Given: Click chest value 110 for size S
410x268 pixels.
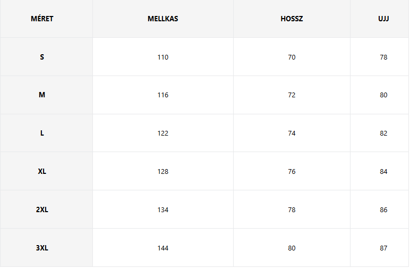Looking at the screenshot, I should [x=163, y=57].
